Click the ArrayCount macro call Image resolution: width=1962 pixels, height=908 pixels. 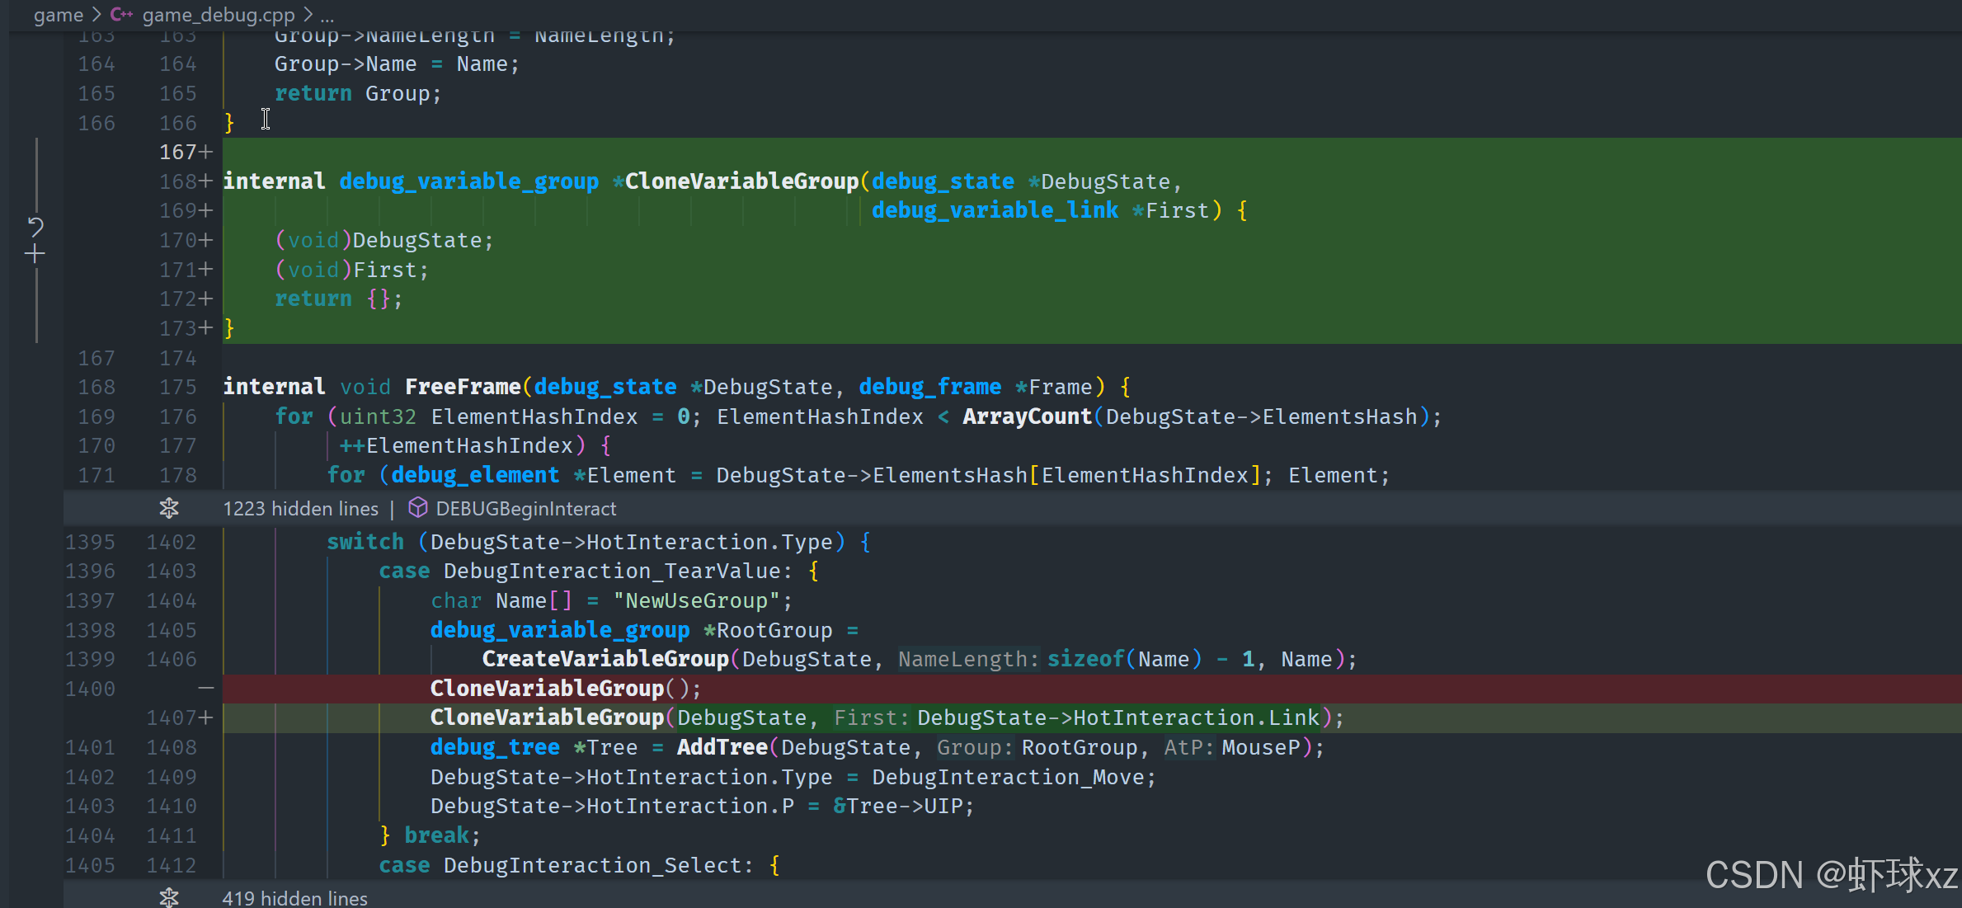1027,416
